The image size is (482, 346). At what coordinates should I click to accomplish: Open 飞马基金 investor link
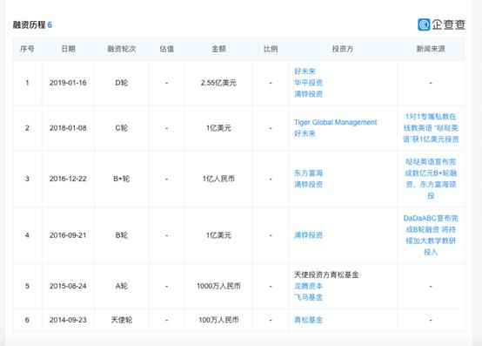pyautogui.click(x=308, y=297)
